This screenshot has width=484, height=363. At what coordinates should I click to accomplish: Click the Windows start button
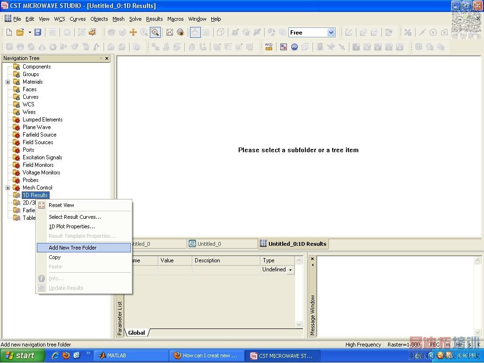[23, 355]
